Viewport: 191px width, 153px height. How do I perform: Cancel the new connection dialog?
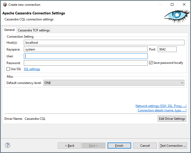pyautogui.click(x=145, y=146)
